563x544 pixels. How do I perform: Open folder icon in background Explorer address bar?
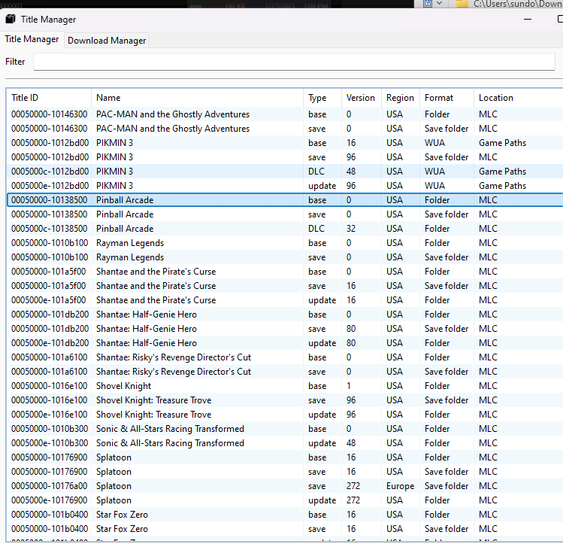pos(462,4)
